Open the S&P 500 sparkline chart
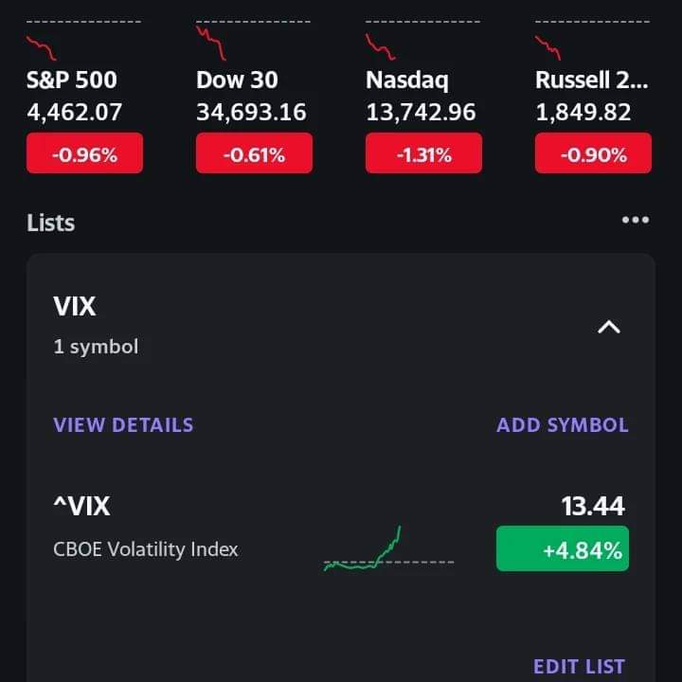 tap(83, 40)
